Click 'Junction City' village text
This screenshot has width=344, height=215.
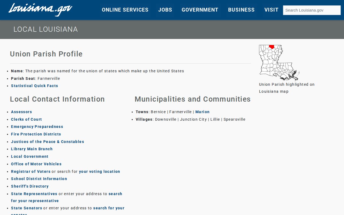pyautogui.click(x=193, y=119)
